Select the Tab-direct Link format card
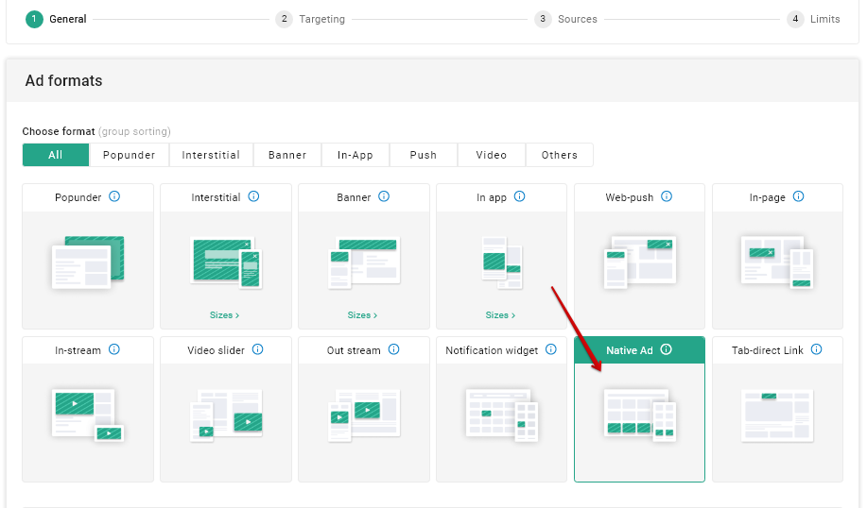 click(776, 415)
